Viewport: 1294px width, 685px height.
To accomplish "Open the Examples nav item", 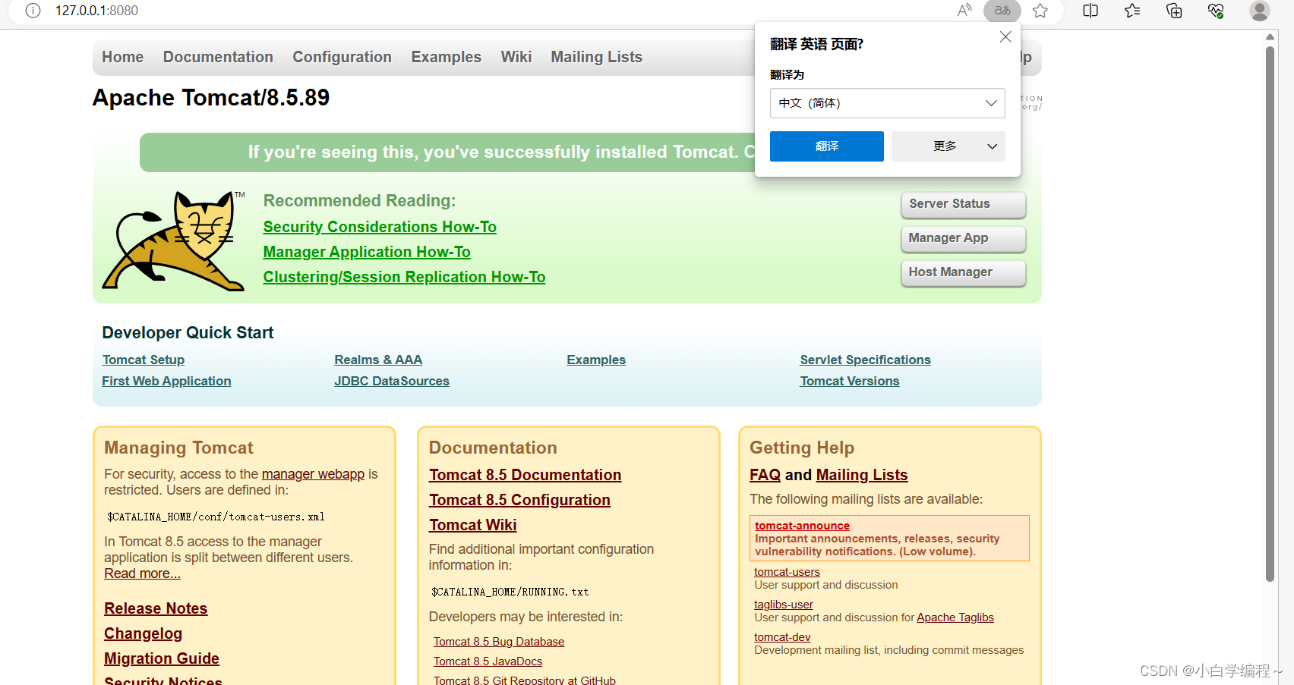I will click(447, 57).
